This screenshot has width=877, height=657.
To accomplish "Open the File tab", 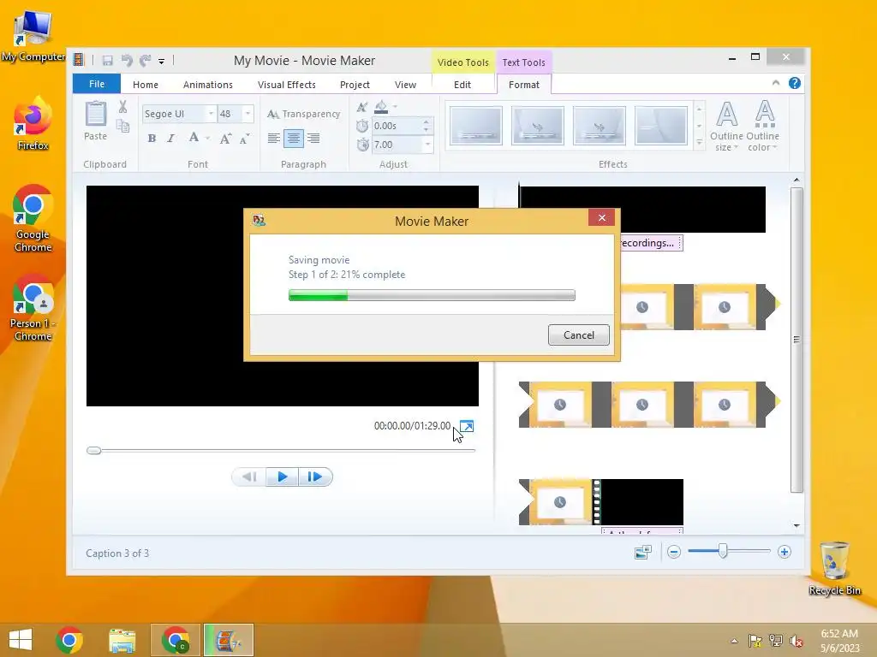I will (97, 84).
